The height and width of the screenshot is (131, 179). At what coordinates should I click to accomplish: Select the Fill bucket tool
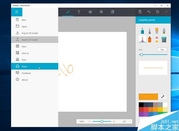(x=164, y=39)
